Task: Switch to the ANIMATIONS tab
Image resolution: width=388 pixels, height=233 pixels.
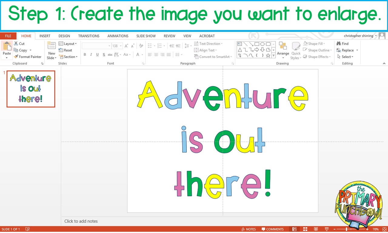Action: [x=118, y=36]
